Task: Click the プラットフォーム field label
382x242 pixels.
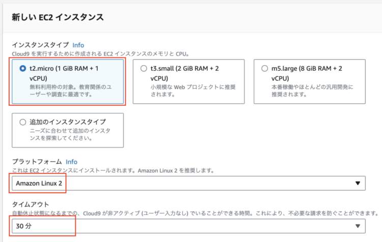Action: pos(37,162)
